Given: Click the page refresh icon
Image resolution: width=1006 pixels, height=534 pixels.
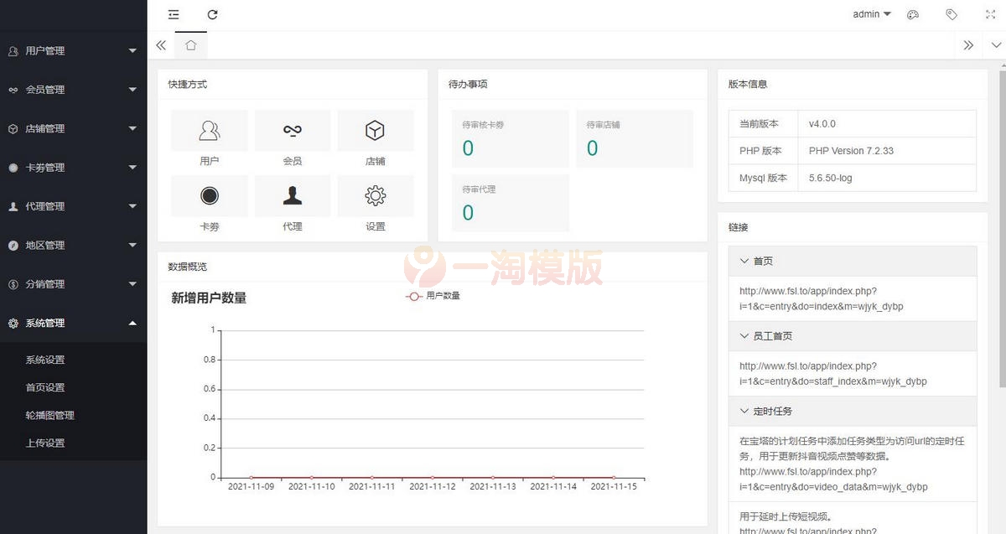Looking at the screenshot, I should 212,14.
